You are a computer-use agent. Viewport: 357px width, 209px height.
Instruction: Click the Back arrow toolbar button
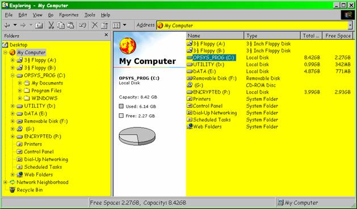(x=7, y=25)
